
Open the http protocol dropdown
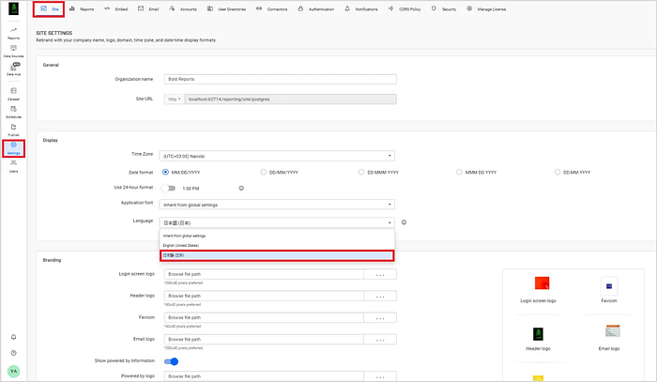174,99
